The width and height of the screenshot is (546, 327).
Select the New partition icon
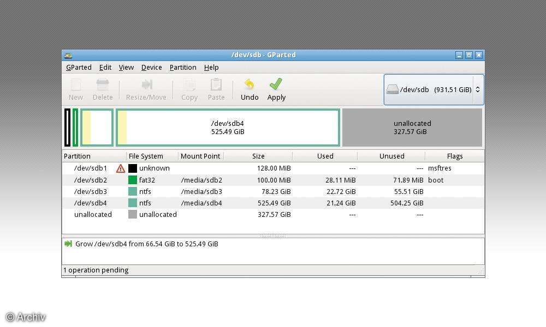point(75,89)
